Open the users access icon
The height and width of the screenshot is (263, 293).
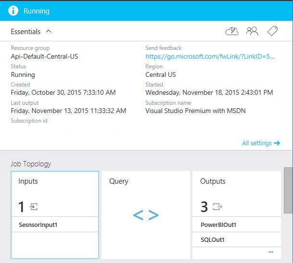click(x=252, y=31)
